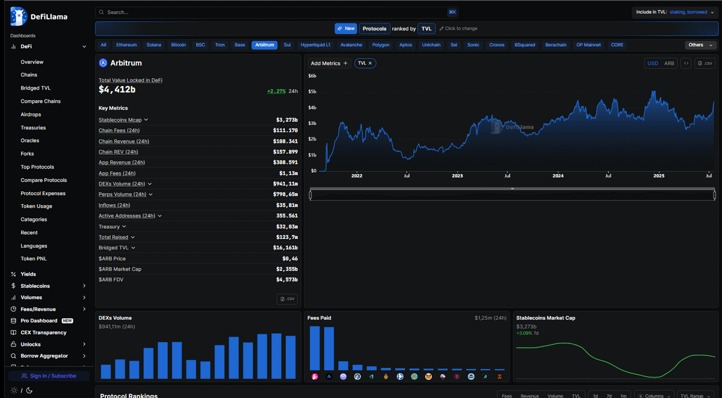Click the DefiLlama logo
This screenshot has height=398, width=722.
click(39, 17)
